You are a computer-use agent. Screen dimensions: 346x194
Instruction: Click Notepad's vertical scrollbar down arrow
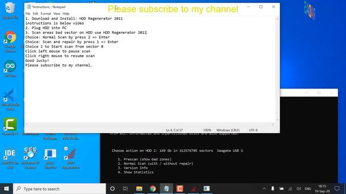tap(277, 120)
